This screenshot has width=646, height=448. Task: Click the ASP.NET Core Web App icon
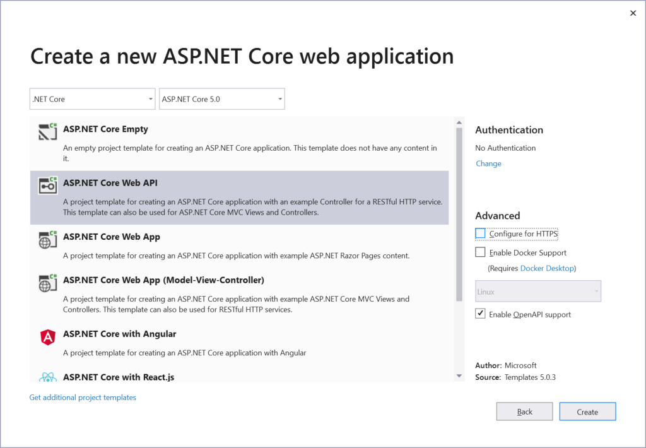pyautogui.click(x=48, y=240)
